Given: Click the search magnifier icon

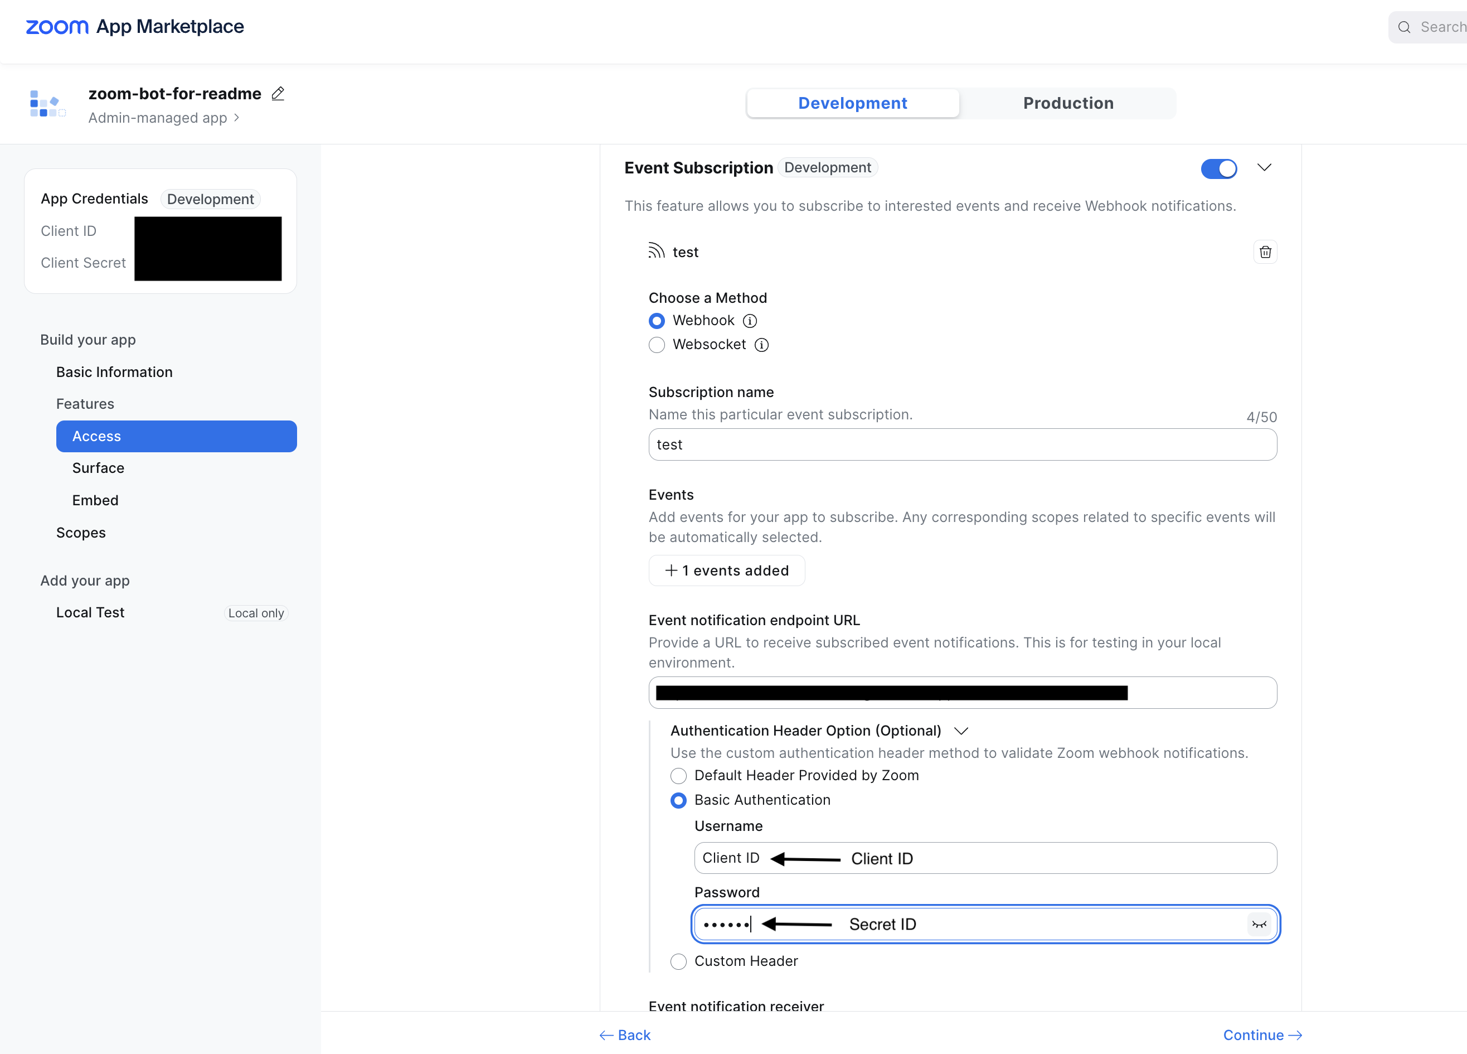Looking at the screenshot, I should click(1404, 27).
